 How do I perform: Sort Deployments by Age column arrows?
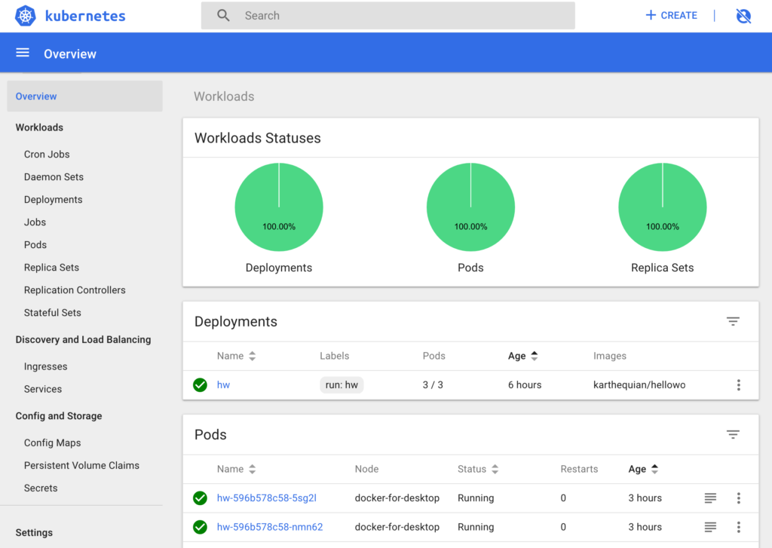click(x=535, y=356)
